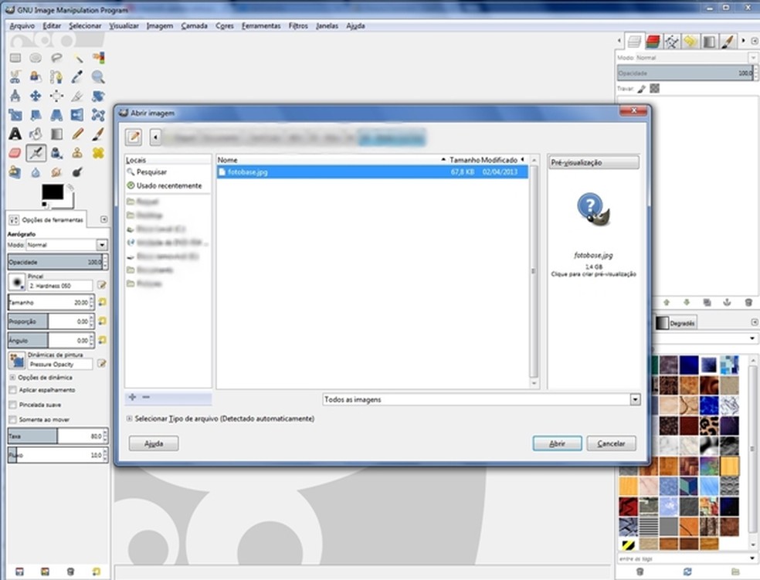The height and width of the screenshot is (580, 760).
Task: Enable Somente ao mover checkbox
Action: point(13,419)
